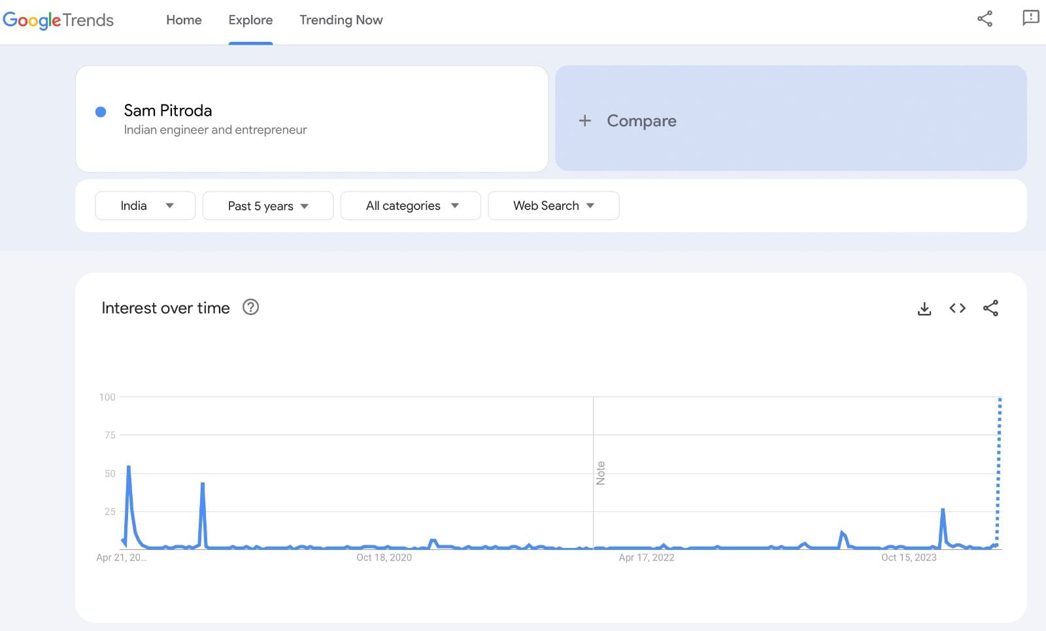Click the blue dot beside Sam Pitroda
The height and width of the screenshot is (631, 1046).
click(x=101, y=112)
